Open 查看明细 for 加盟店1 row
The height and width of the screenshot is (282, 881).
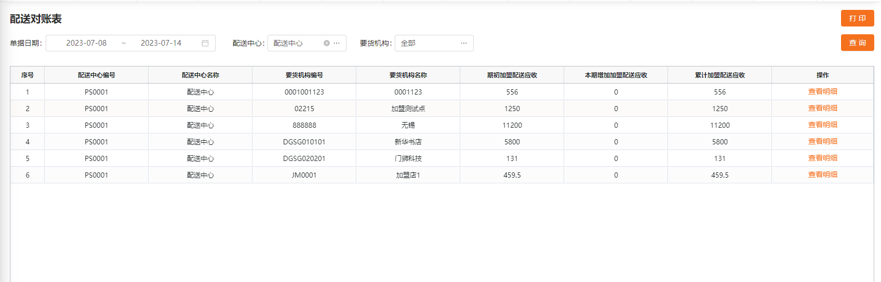[x=823, y=174]
